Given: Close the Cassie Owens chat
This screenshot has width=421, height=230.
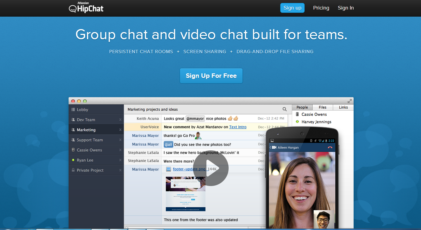Looking at the screenshot, I should click(x=120, y=150).
